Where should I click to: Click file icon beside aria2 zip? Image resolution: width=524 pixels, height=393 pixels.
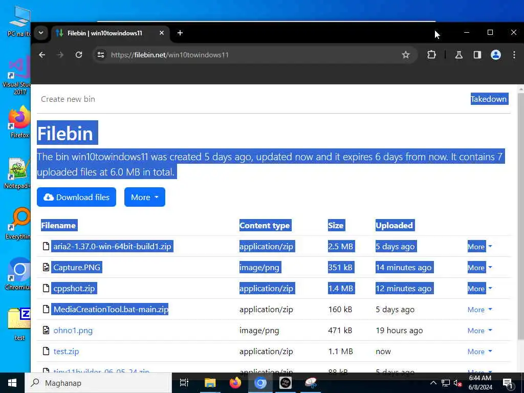pyautogui.click(x=46, y=246)
